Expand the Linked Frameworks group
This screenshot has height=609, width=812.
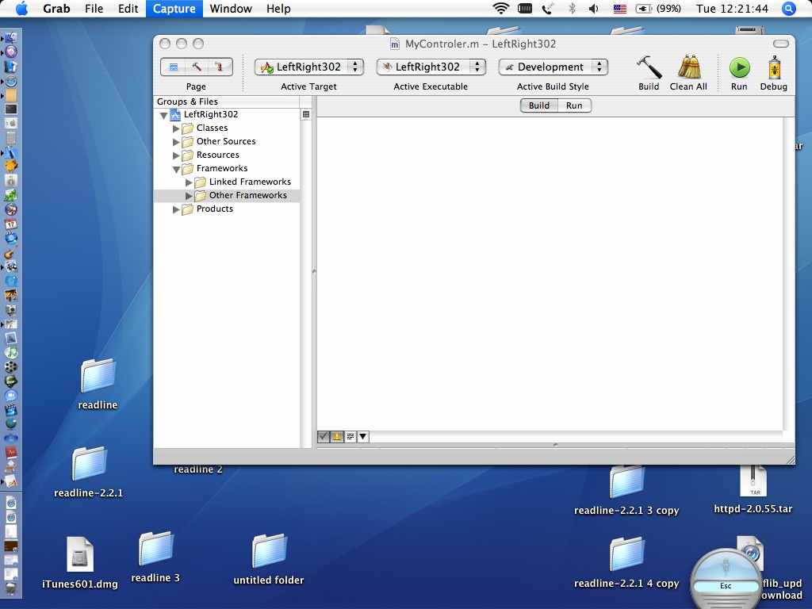pos(189,182)
